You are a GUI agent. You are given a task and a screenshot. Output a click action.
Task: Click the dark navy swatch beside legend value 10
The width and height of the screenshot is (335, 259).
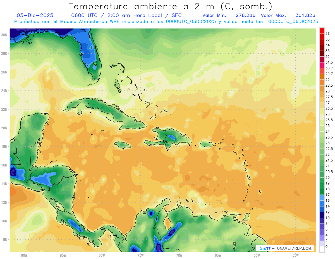pyautogui.click(x=322, y=215)
